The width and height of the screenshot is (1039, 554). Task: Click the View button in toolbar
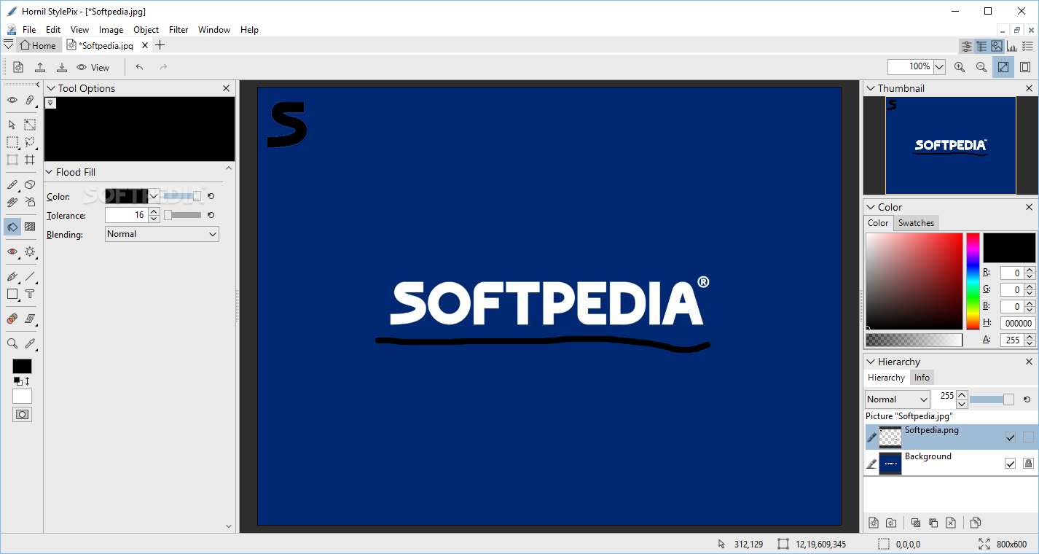coord(93,67)
